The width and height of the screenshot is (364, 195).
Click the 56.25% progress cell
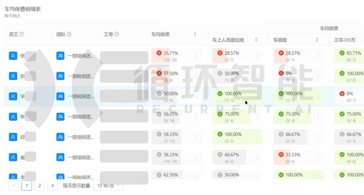[x=177, y=117]
